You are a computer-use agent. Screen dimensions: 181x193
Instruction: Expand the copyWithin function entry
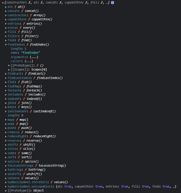(6, 19)
